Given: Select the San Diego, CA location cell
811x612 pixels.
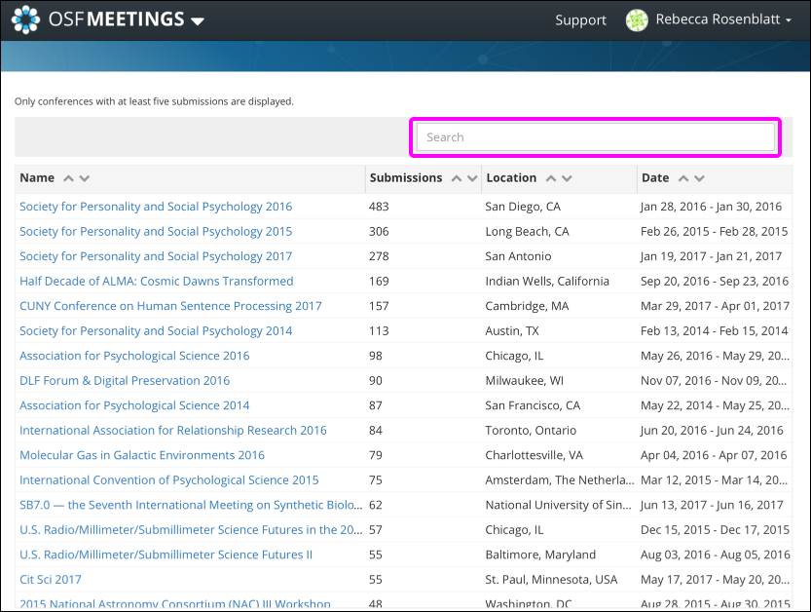Looking at the screenshot, I should click(523, 207).
